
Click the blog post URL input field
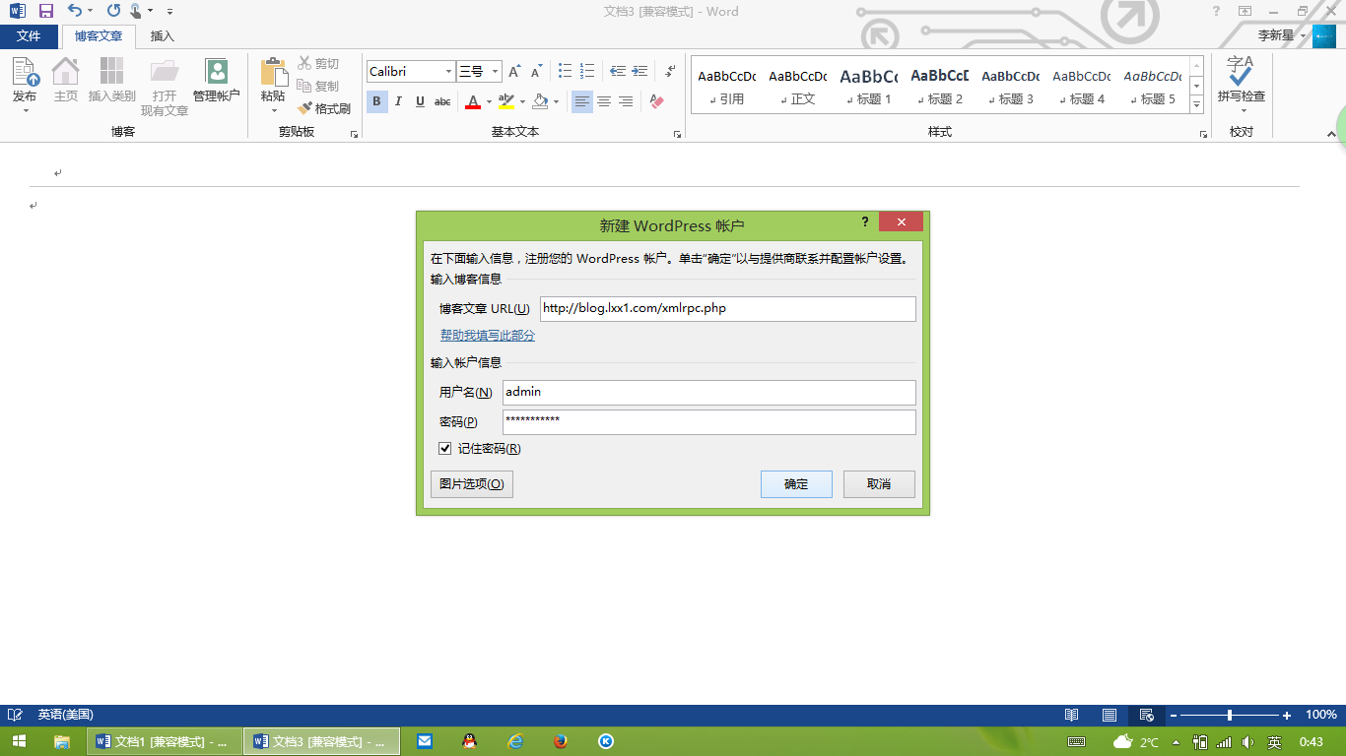(728, 308)
